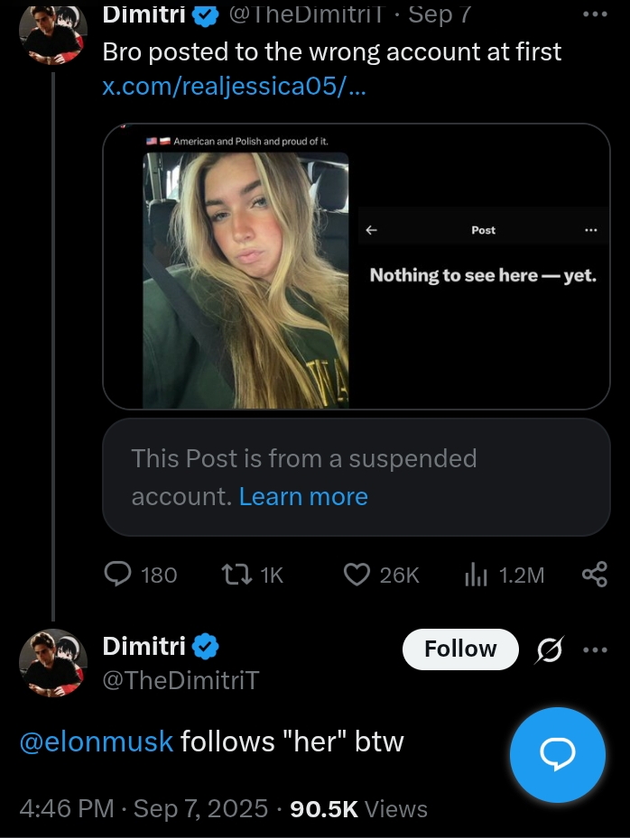Open view analytics icon showing 1.2M
The image size is (630, 838).
(x=476, y=575)
